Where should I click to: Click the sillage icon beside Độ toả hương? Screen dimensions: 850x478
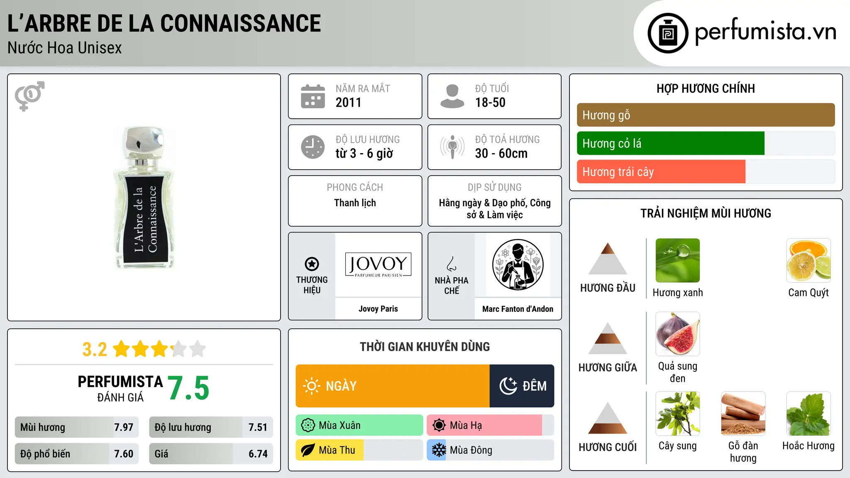(452, 147)
